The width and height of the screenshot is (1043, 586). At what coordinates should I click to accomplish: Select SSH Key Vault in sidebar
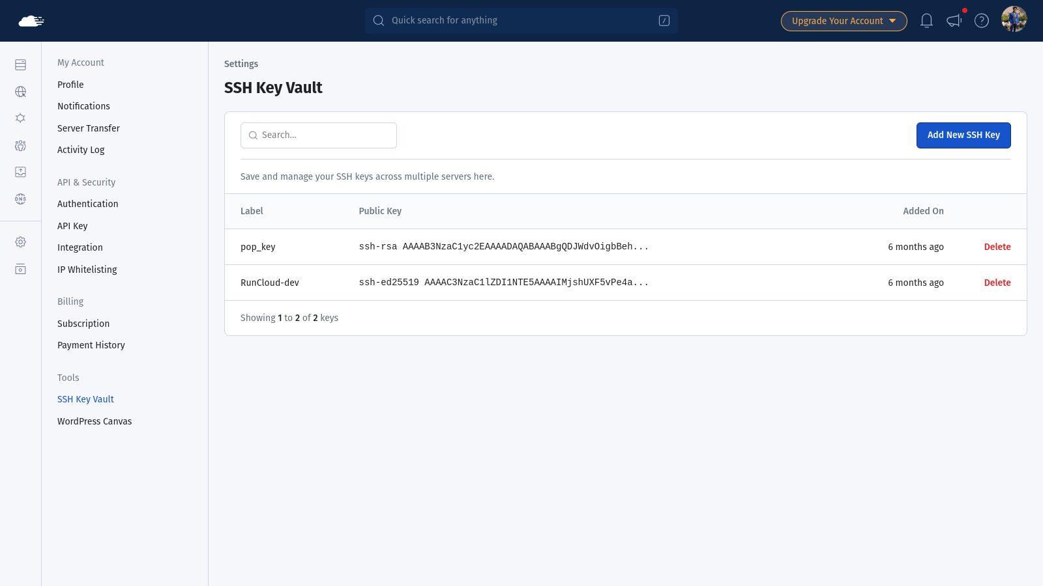coord(85,399)
